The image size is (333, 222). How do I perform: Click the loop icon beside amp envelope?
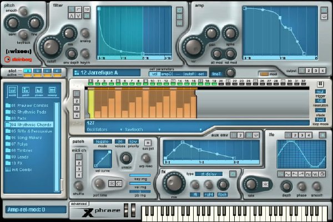click(324, 17)
